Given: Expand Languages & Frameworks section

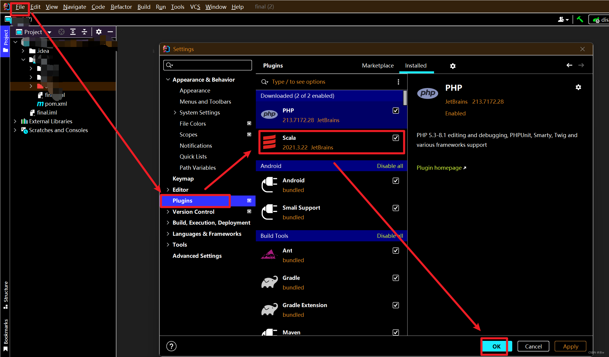Looking at the screenshot, I should pos(168,234).
